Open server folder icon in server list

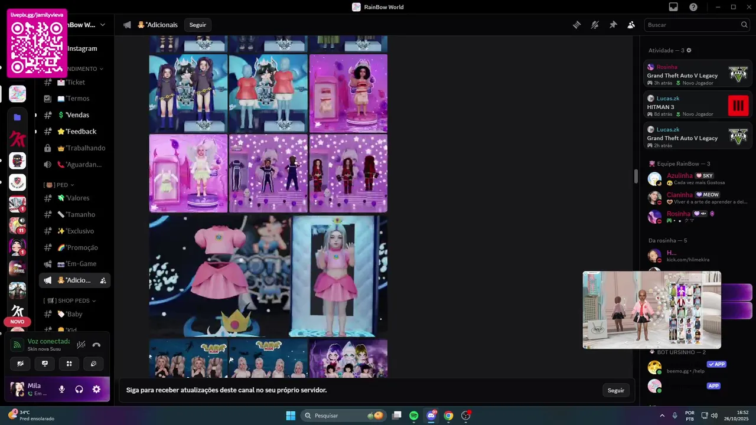(17, 117)
